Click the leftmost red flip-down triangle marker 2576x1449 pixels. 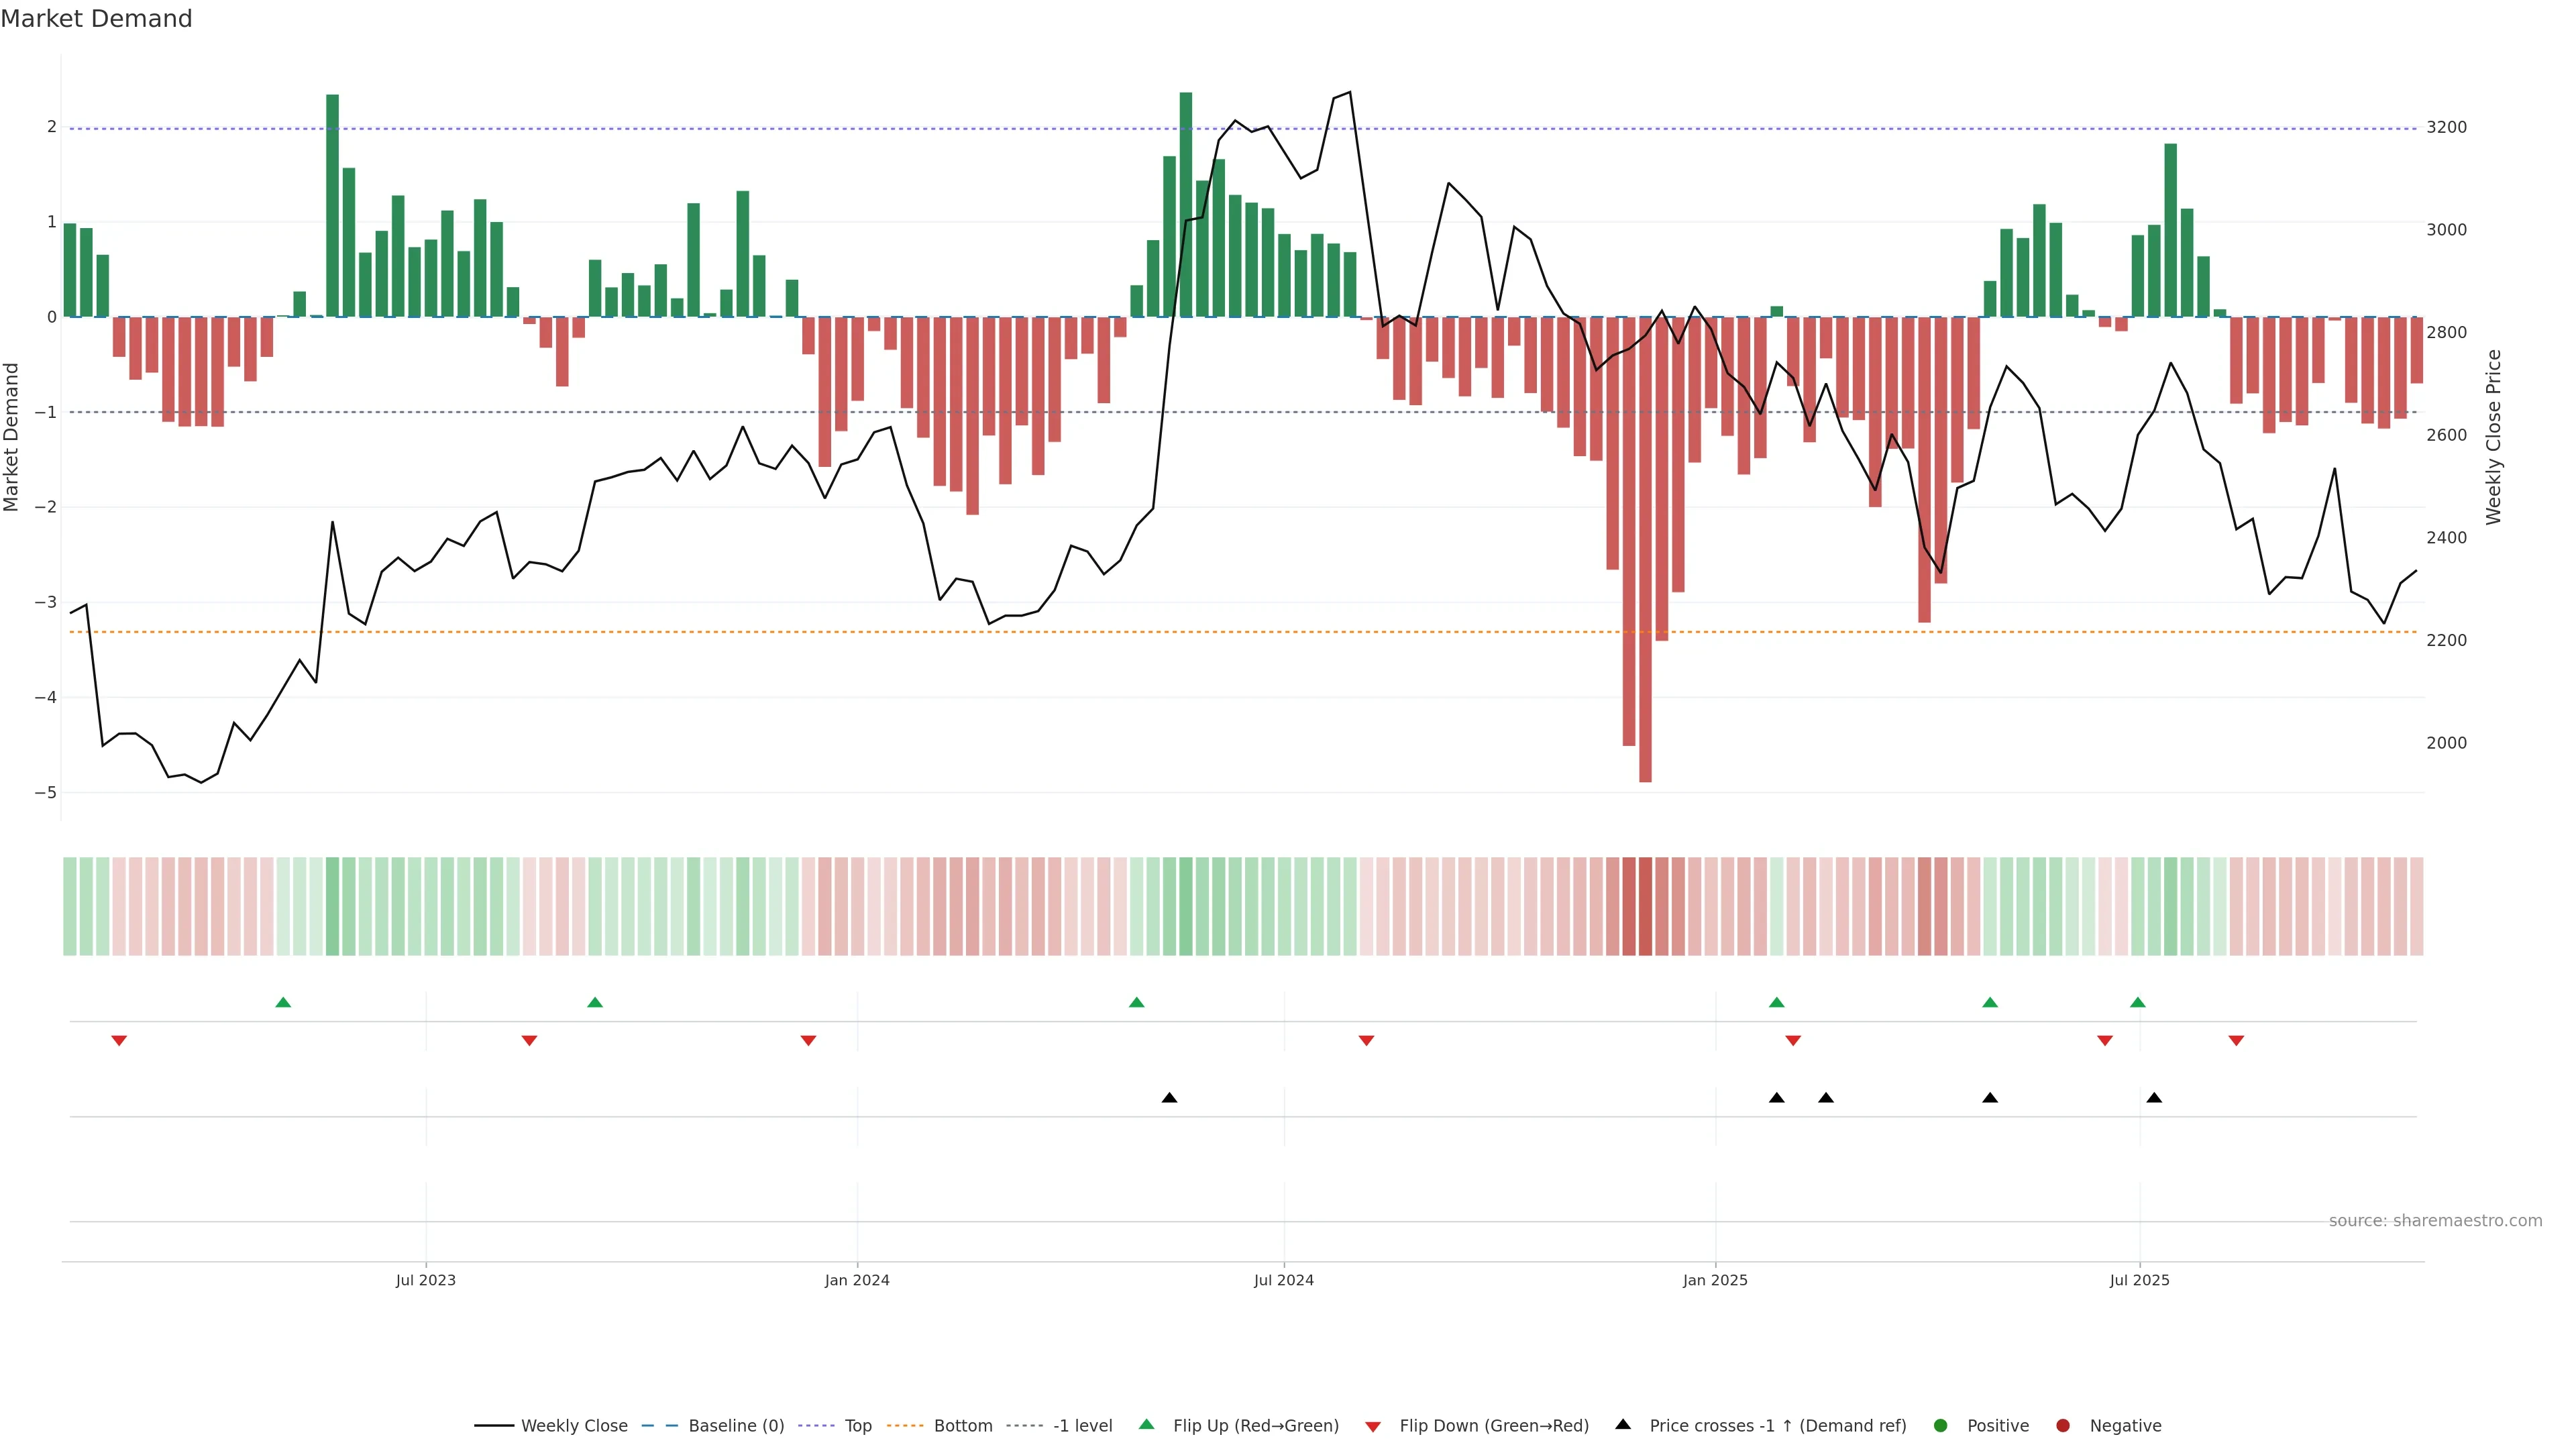pyautogui.click(x=119, y=1041)
